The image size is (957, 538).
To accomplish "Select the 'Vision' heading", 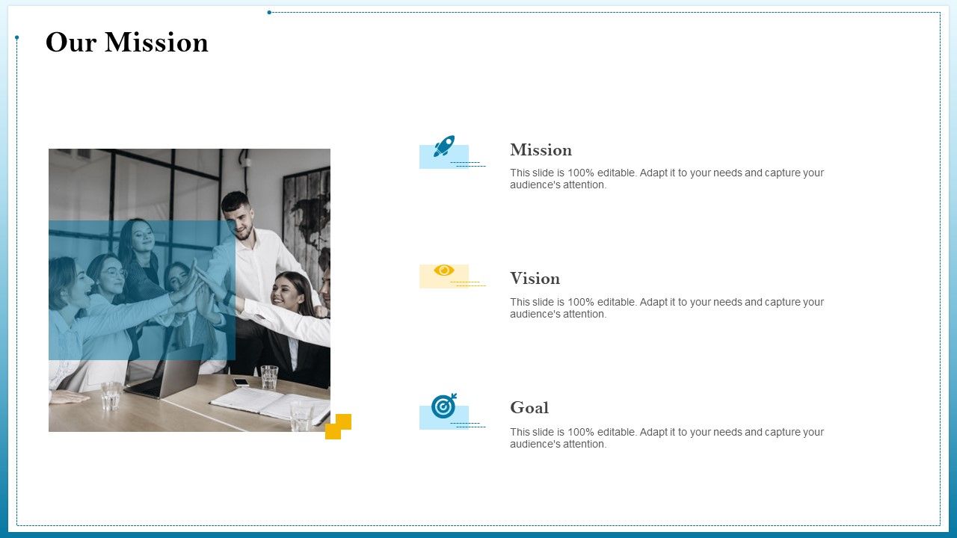I will [535, 278].
